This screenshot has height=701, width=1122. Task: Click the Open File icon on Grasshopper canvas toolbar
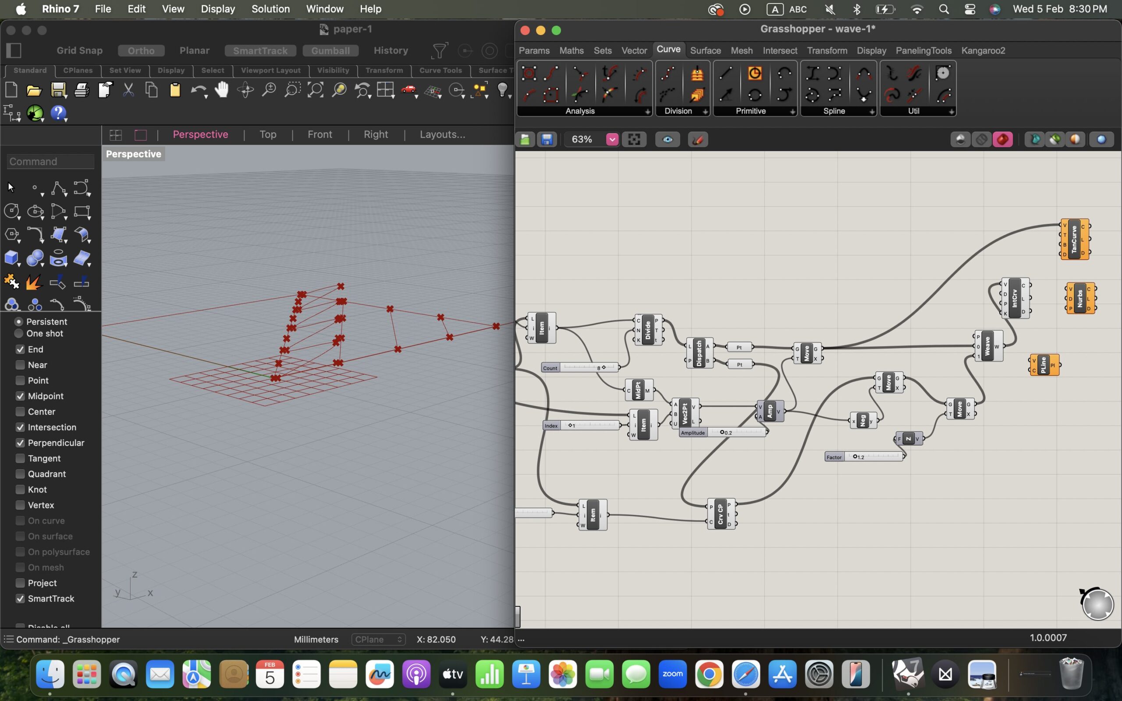(x=525, y=140)
